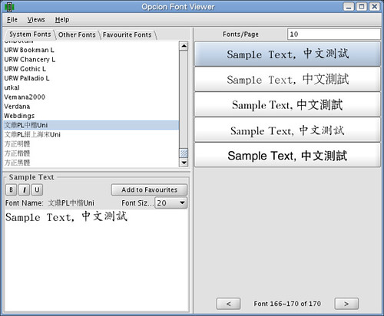384x316 pixels.
Task: Click the Opcion app icon in title bar
Action: point(9,7)
